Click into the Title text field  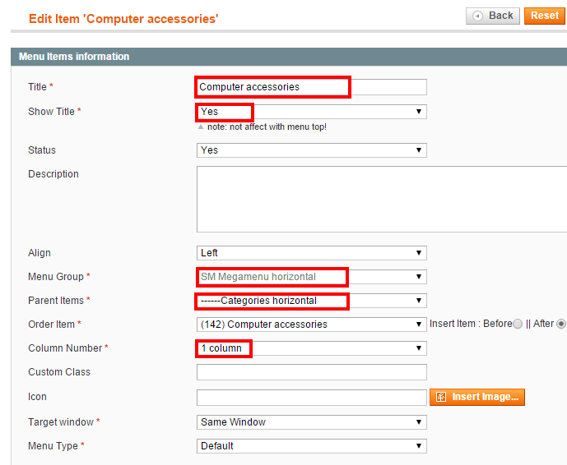312,87
